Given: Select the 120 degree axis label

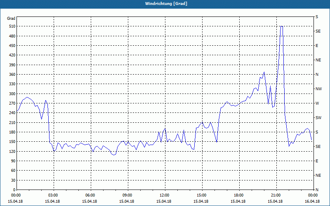Looking at the screenshot, I should [x=12, y=151].
